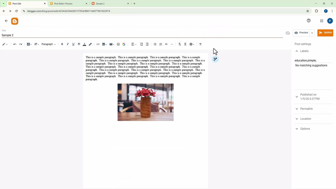Viewport: 336px width, 189px height.
Task: Click the Chrome profile avatar in the browser toolbar
Action: tap(326, 11)
